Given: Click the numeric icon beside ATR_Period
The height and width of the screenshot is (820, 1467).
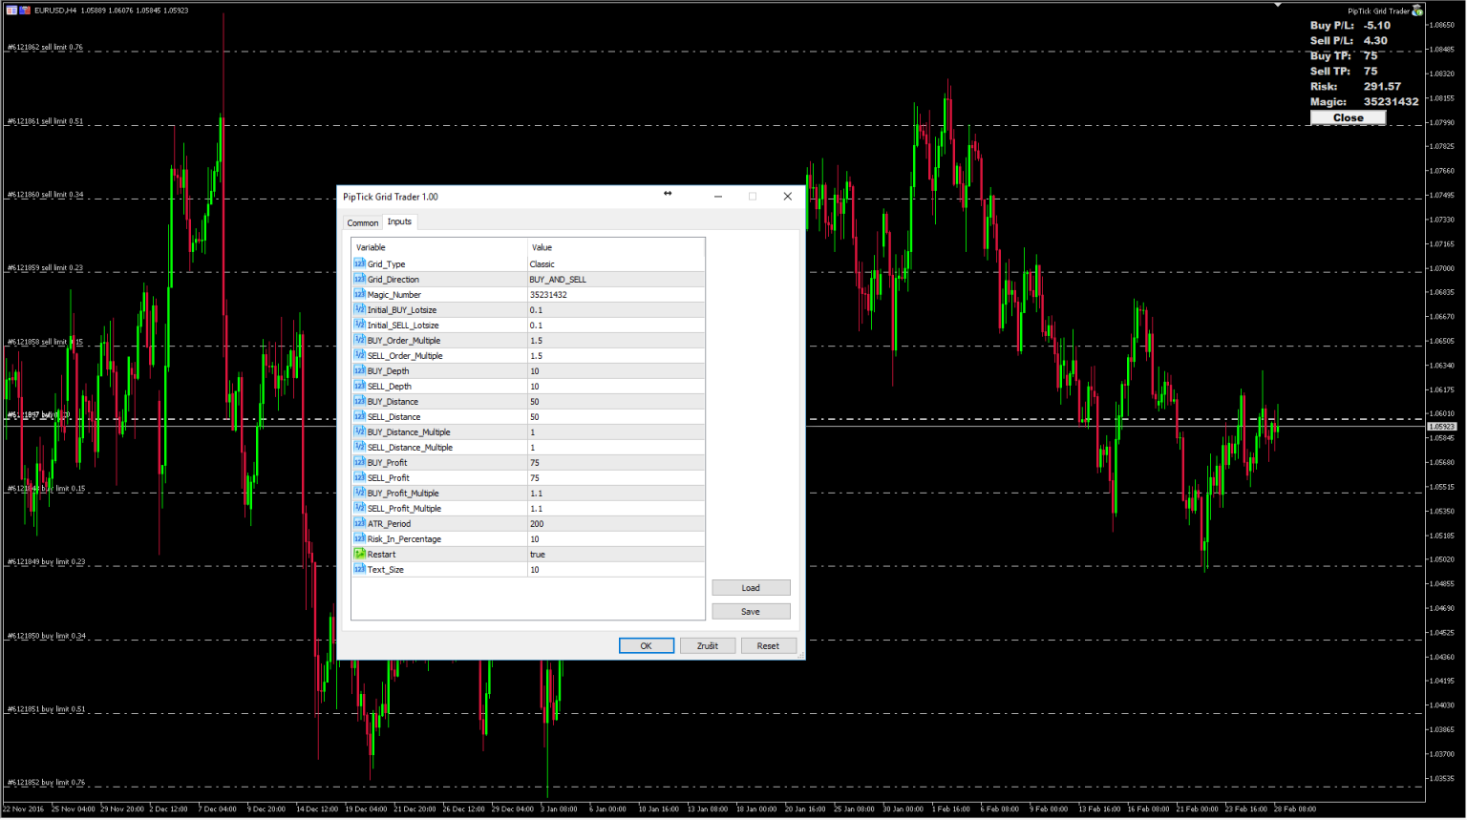Looking at the screenshot, I should pos(362,524).
